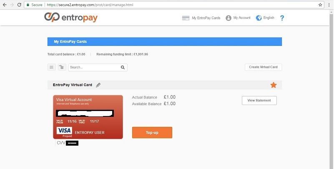Screen dimensions: 334x169
Task: Click the trash bin delete icon
Action: tap(62, 67)
